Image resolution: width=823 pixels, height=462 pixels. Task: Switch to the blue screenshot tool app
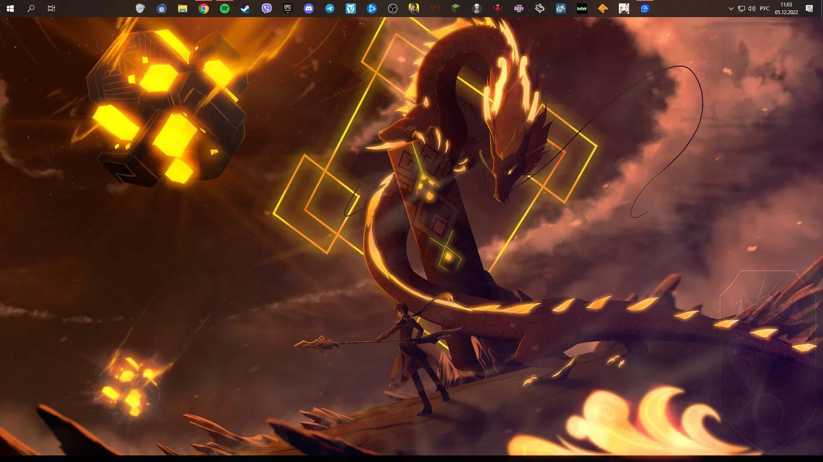[x=645, y=9]
